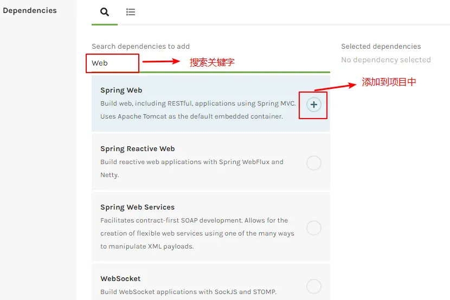The image size is (450, 300).
Task: Click the No dependency selected text
Action: [x=386, y=60]
